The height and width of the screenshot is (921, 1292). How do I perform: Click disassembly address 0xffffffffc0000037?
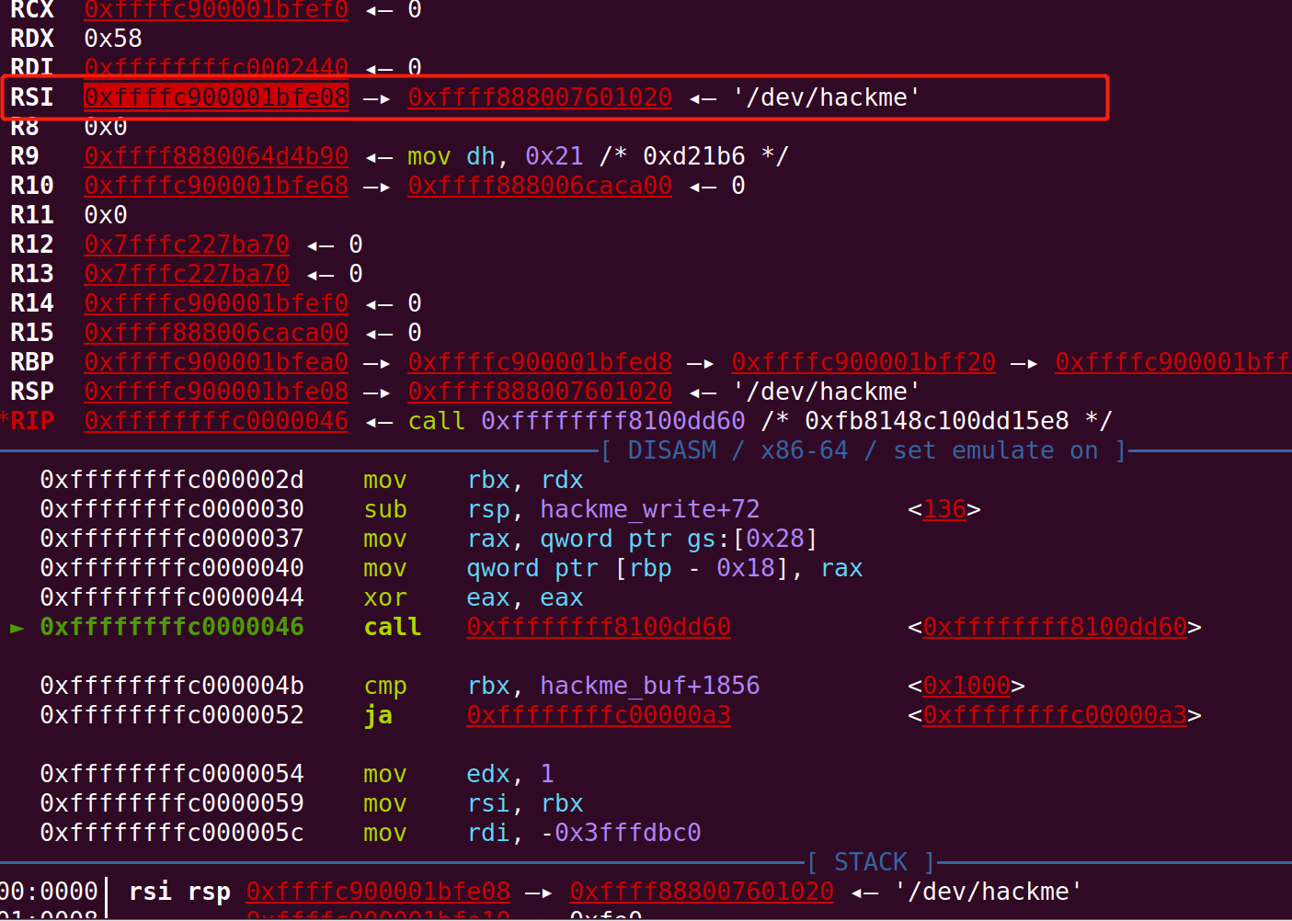click(x=172, y=539)
